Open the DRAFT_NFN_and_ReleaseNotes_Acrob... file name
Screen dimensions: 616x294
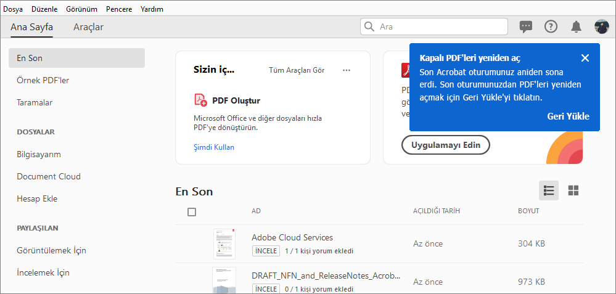click(x=326, y=275)
